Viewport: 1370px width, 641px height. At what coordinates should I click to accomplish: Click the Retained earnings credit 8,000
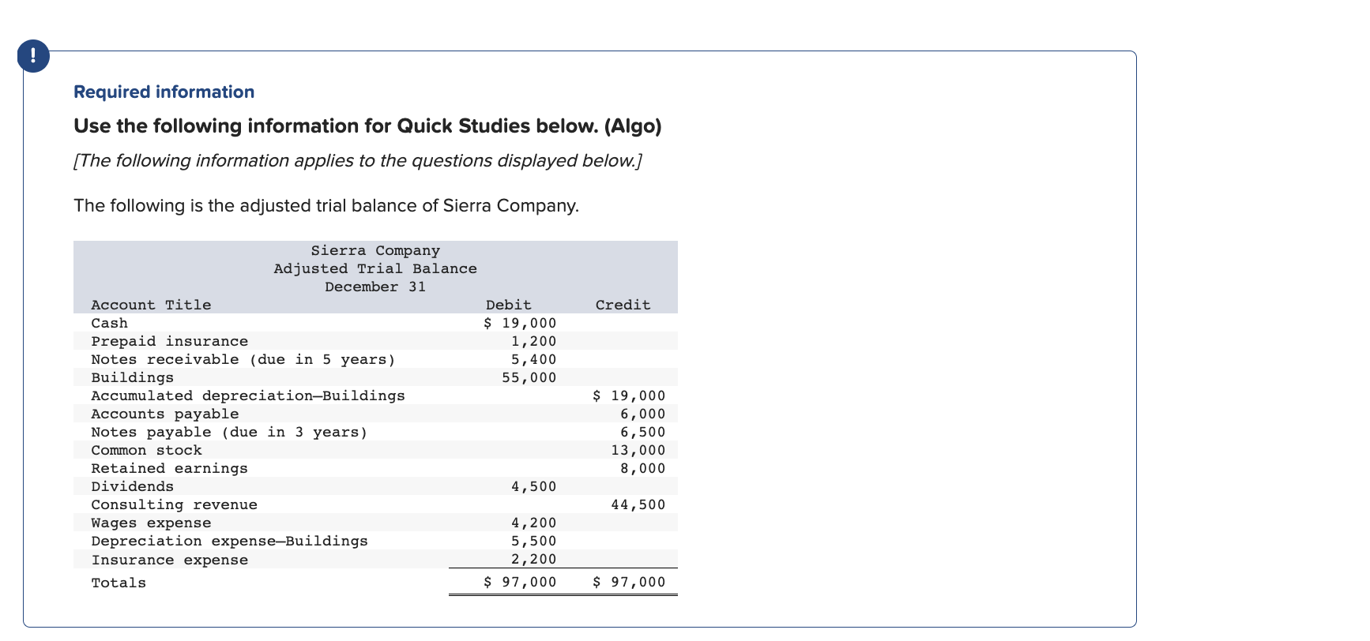pyautogui.click(x=642, y=468)
